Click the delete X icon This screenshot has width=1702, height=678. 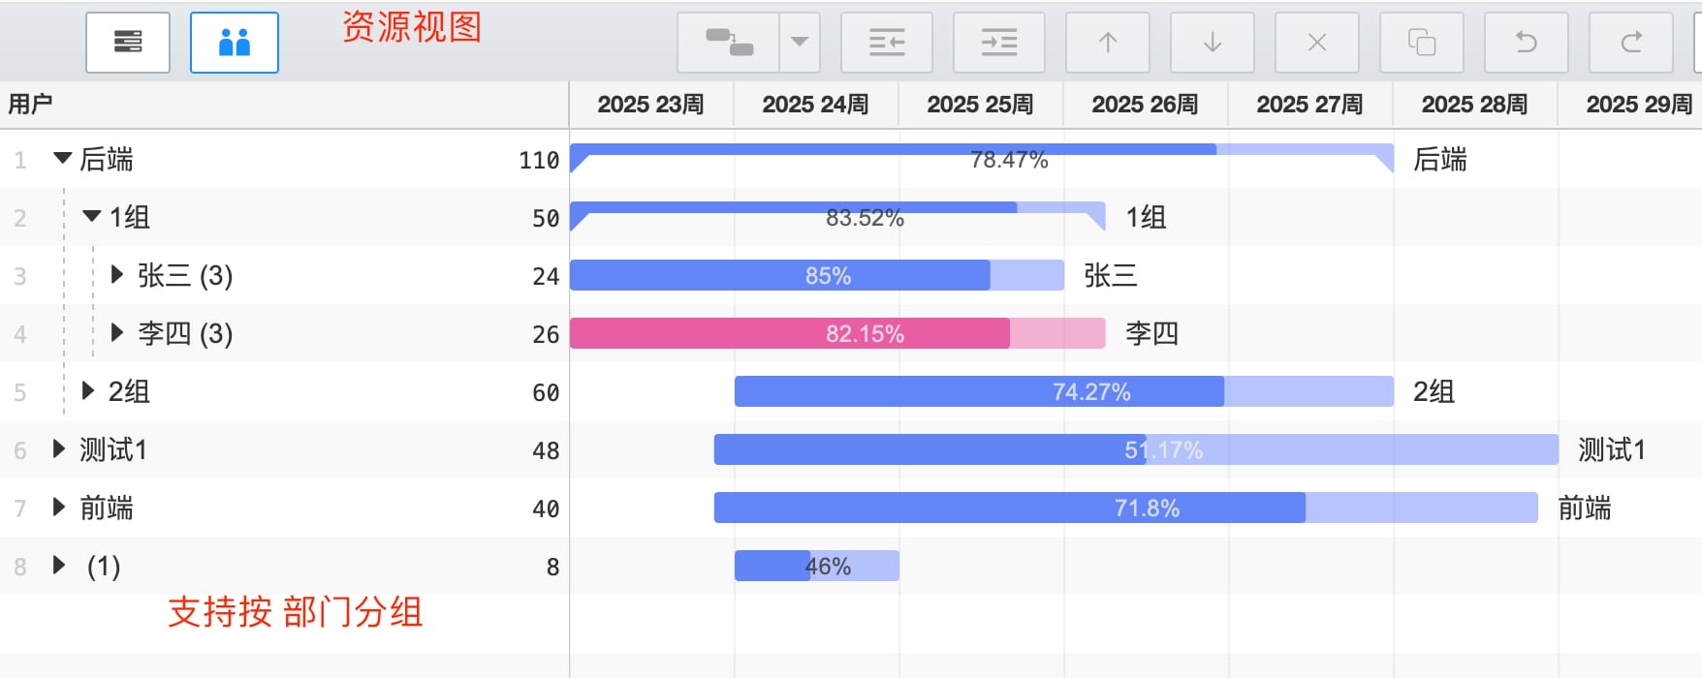pyautogui.click(x=1317, y=43)
